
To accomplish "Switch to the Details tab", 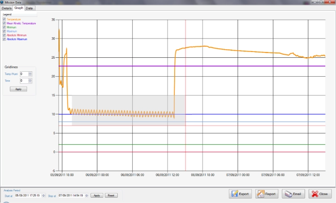I will point(7,8).
